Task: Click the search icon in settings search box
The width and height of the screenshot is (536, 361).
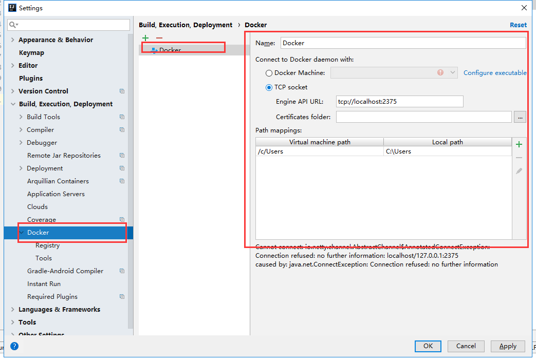Action: pyautogui.click(x=13, y=25)
